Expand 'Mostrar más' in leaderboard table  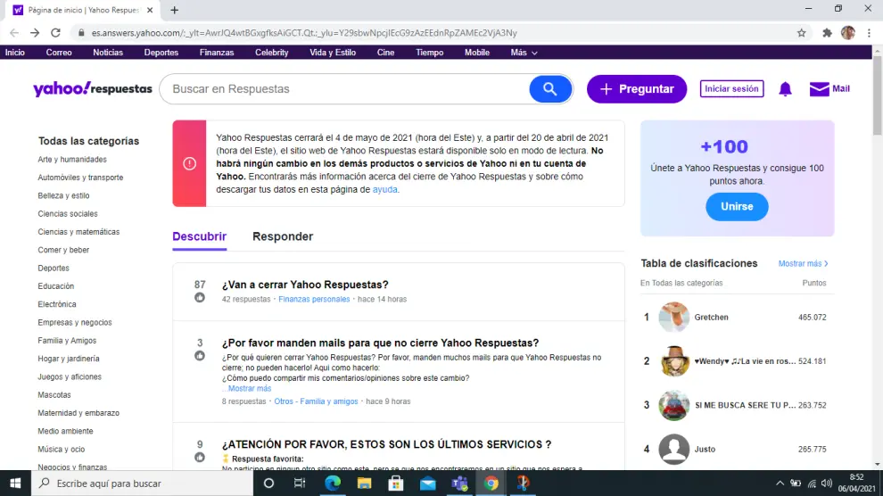tap(803, 264)
